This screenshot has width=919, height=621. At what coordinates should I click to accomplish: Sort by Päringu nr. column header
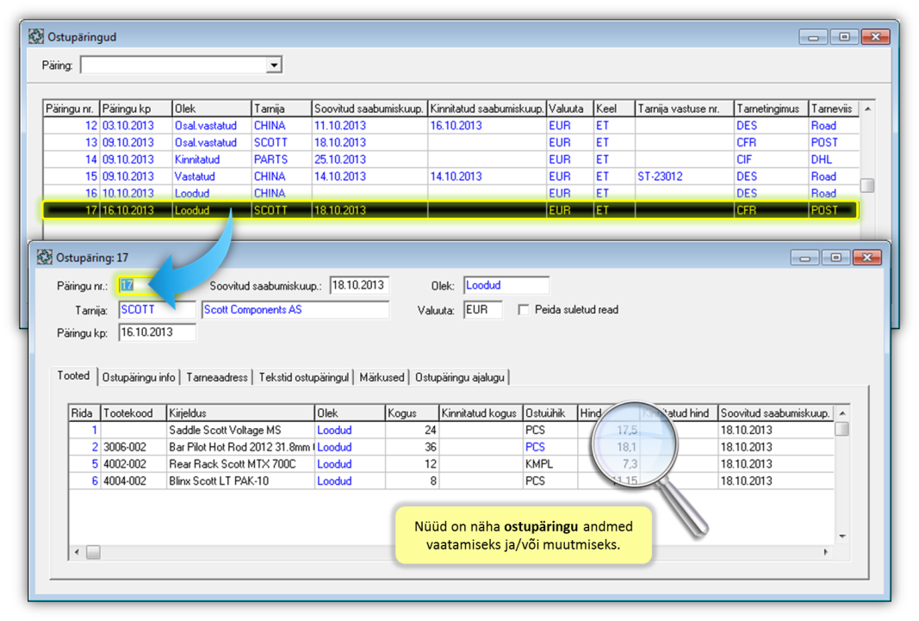[71, 109]
